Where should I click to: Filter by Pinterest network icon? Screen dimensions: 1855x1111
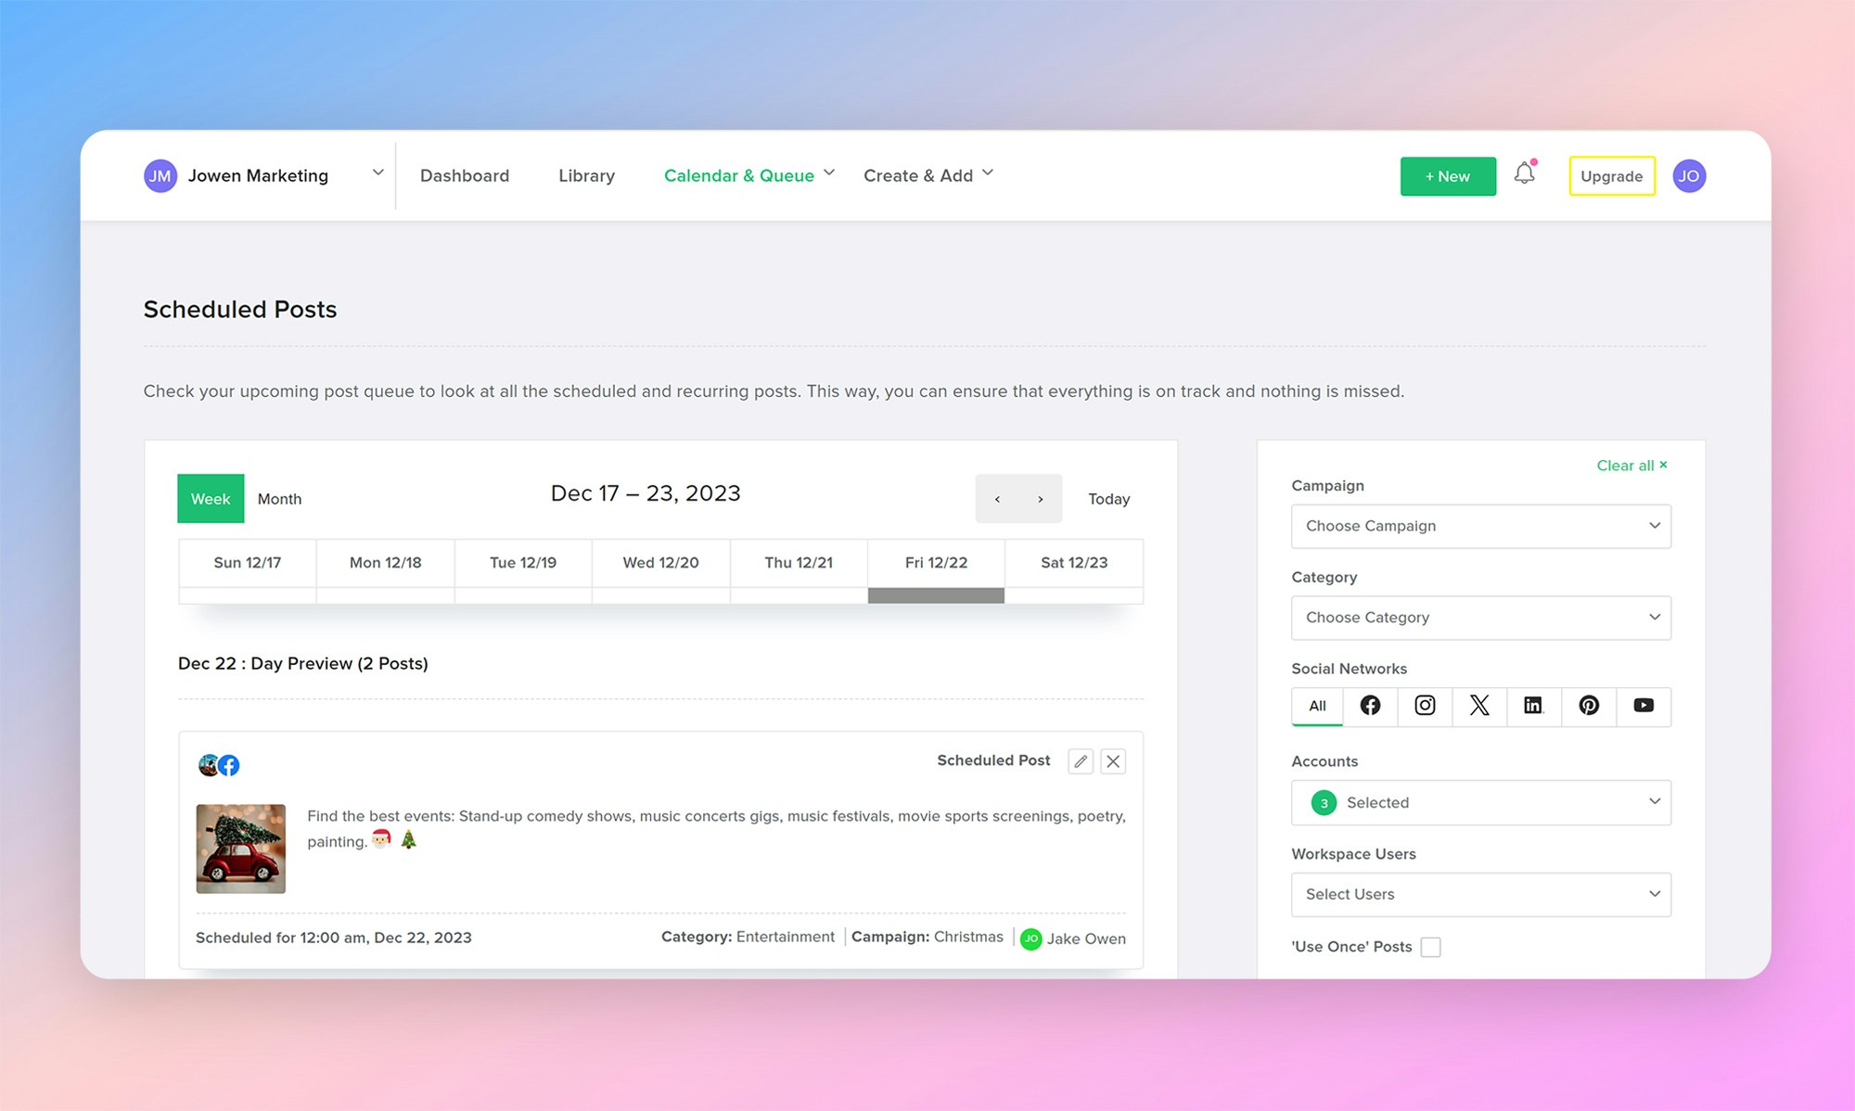(x=1589, y=706)
